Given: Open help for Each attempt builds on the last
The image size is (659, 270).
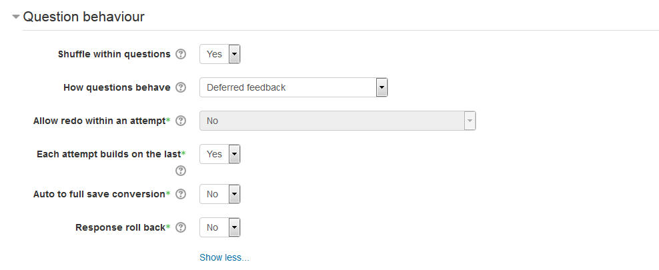Looking at the screenshot, I should coord(181,171).
